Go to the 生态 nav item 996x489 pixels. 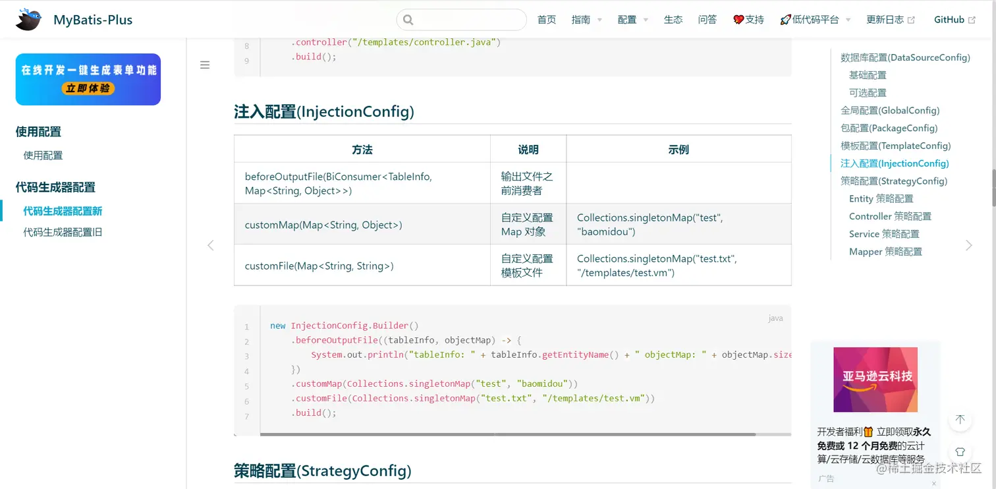tap(673, 20)
